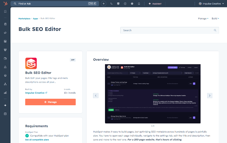Click the Apps breadcrumb link

point(35,18)
